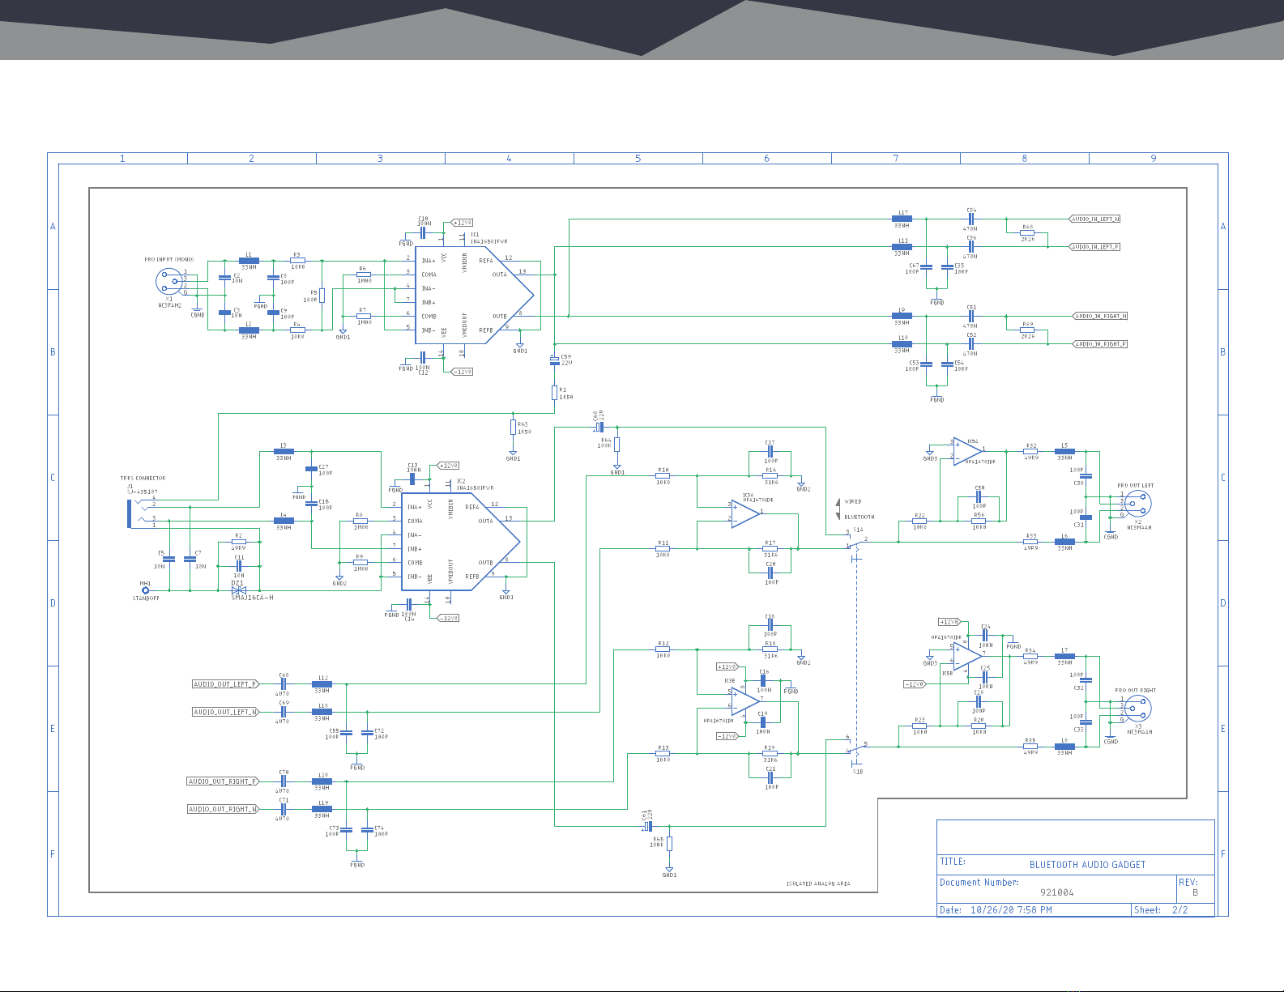Click document number 921004 in title block

(x=1056, y=892)
